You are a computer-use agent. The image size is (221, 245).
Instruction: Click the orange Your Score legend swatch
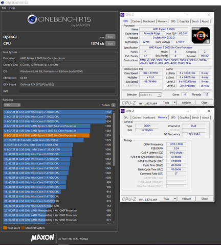5,228
